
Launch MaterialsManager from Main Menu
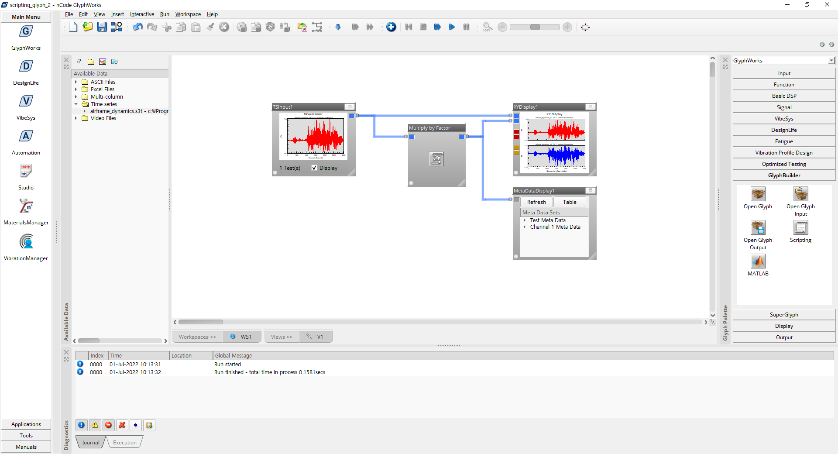(26, 206)
